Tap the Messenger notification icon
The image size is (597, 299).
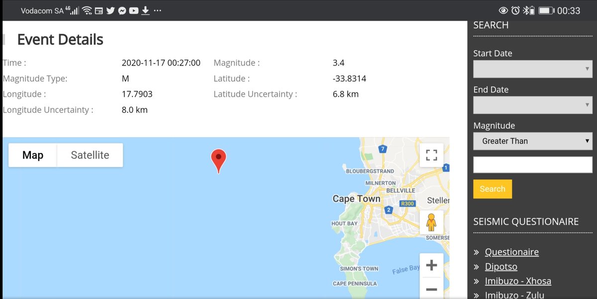[x=122, y=10]
